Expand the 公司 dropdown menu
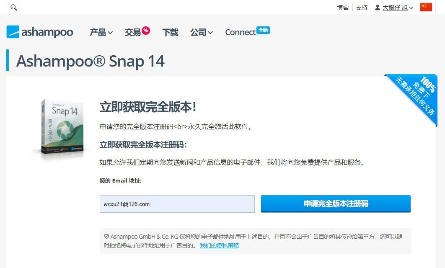 [202, 32]
